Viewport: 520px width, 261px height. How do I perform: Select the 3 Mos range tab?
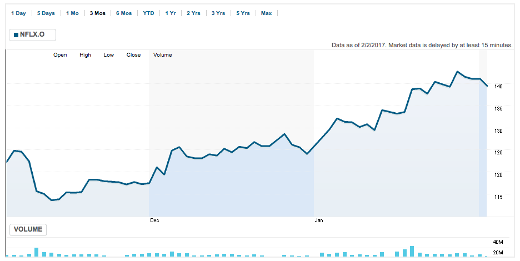click(97, 13)
